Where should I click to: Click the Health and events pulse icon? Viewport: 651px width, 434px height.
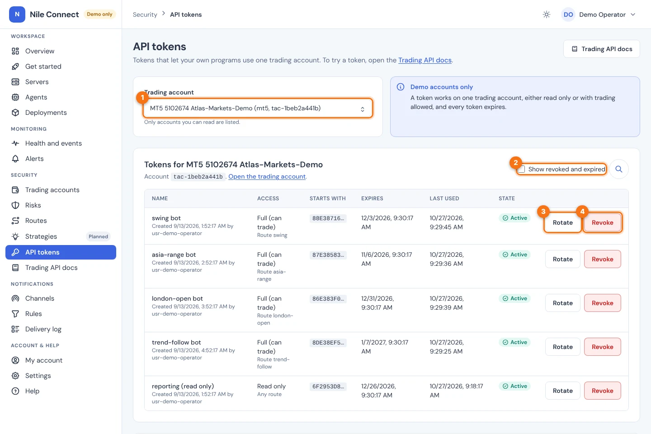(x=15, y=143)
